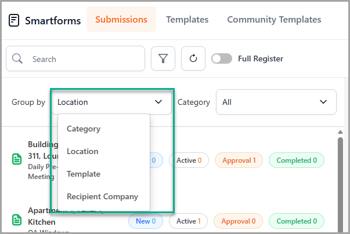Open the Community Templates tab
Screen dimensions: 350x234
coord(274,20)
